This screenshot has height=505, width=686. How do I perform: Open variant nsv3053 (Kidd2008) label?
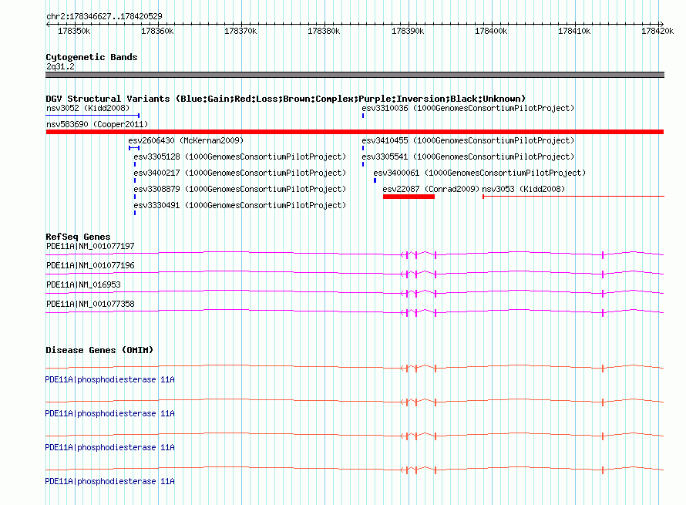click(x=523, y=189)
